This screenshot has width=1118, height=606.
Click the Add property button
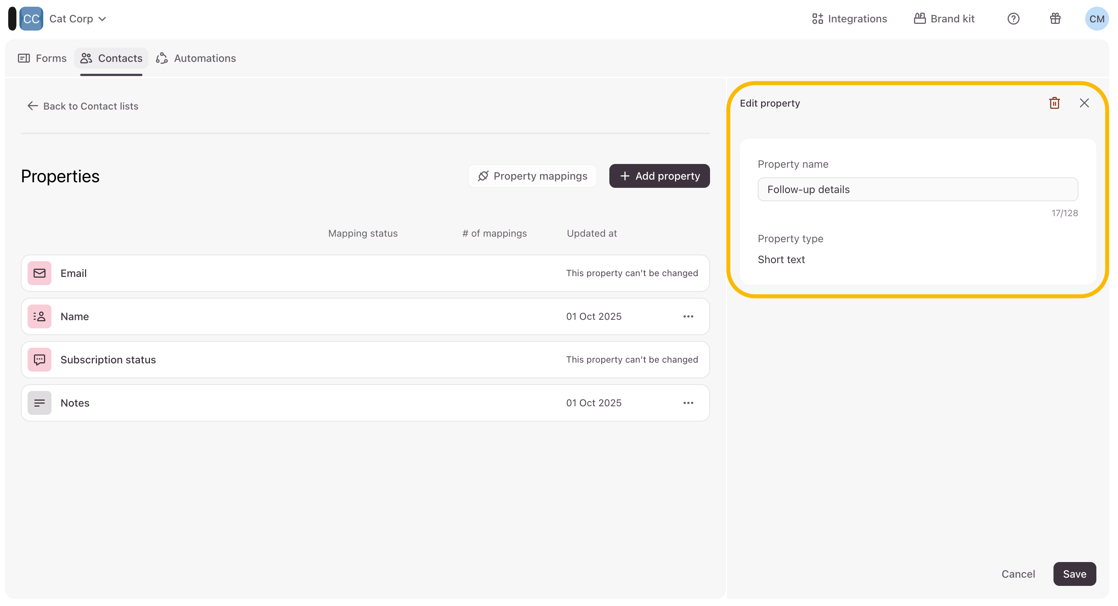pyautogui.click(x=659, y=176)
